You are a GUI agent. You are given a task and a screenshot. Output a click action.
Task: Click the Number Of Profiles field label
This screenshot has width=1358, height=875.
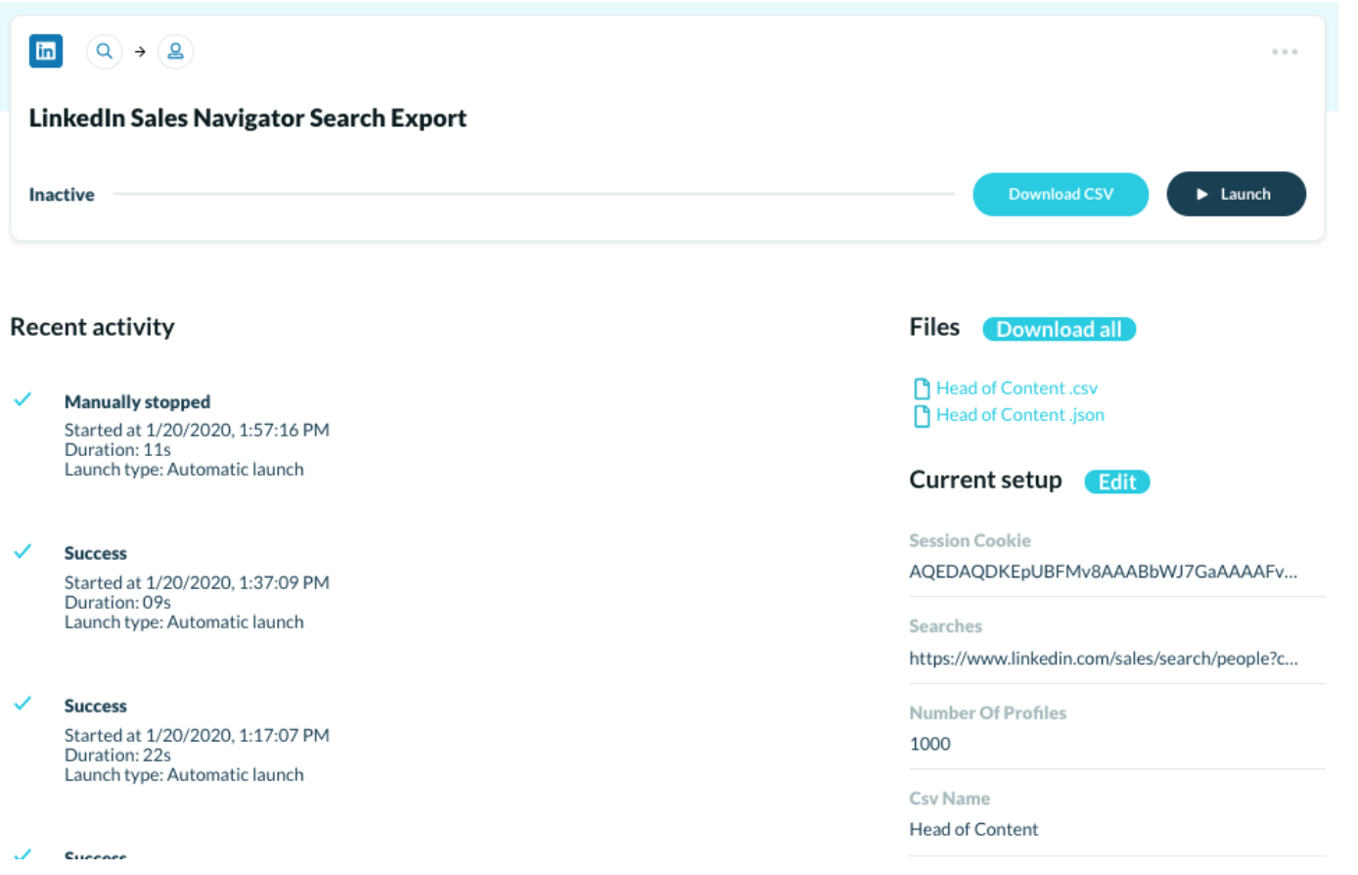(987, 713)
